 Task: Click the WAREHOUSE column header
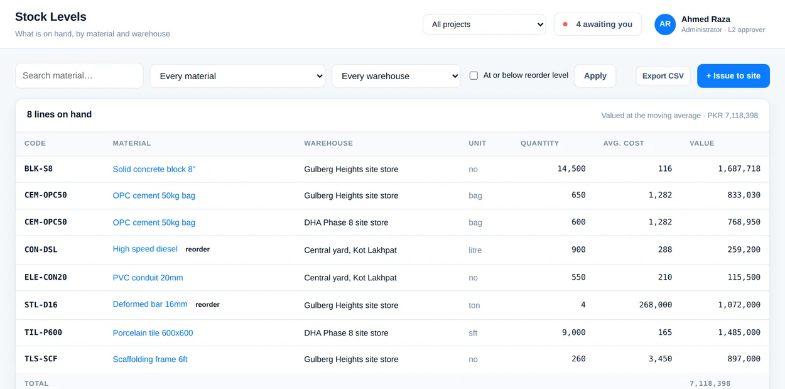328,143
